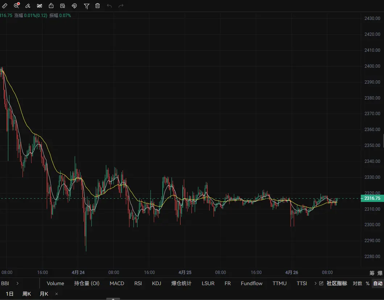Toggle 对数 logarithmic scale
Viewport: 384px width, 300px height.
coord(357,283)
